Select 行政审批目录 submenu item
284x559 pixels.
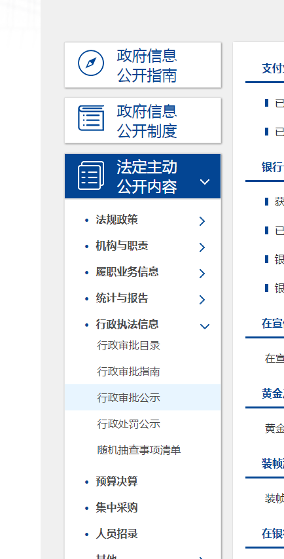[129, 346]
